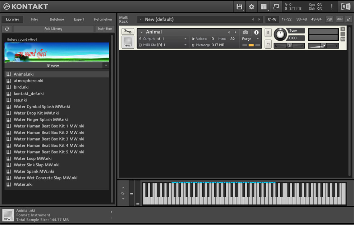Click the instrument volume slider
This screenshot has height=225, width=354.
323,45
